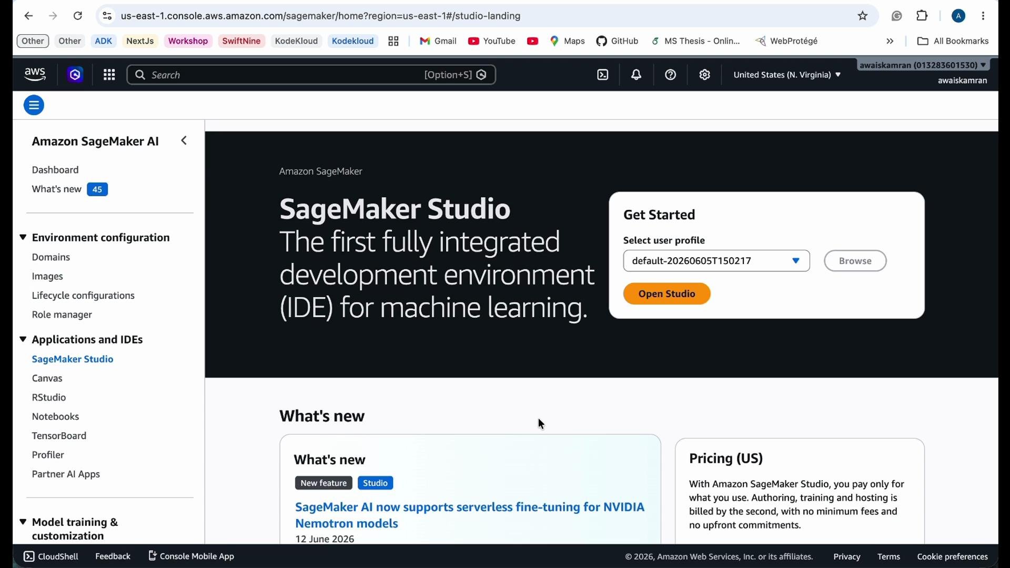Image resolution: width=1010 pixels, height=568 pixels.
Task: Show more bookmarks chevron
Action: (x=890, y=42)
